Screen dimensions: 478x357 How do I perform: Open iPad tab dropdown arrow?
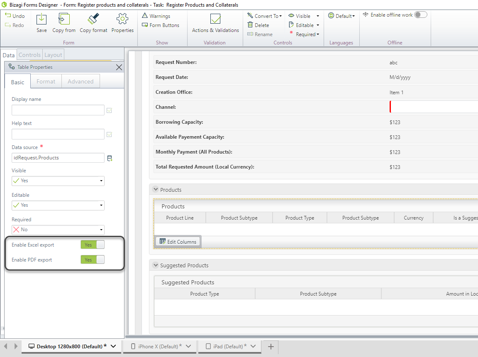click(x=253, y=346)
